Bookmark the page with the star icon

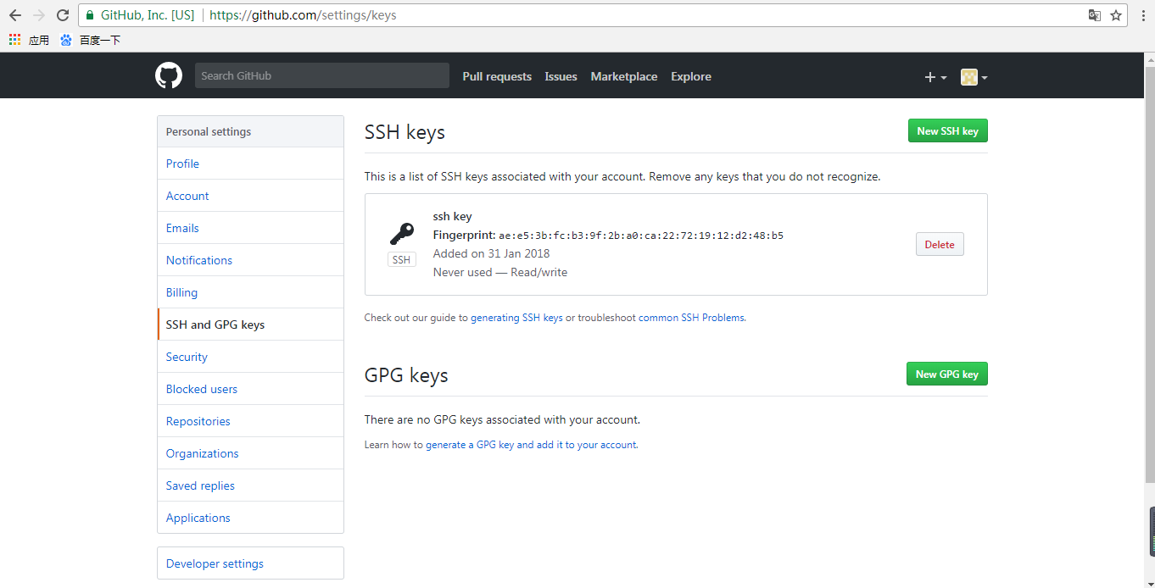[1116, 15]
